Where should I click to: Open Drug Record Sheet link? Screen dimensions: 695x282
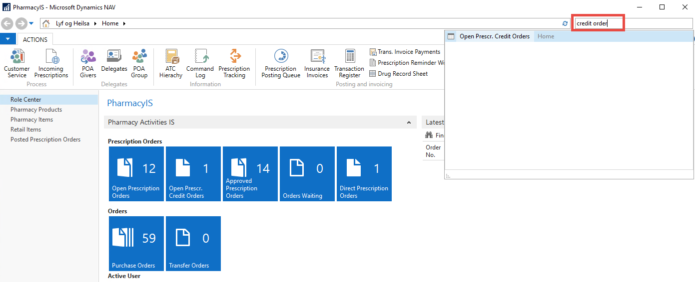[402, 74]
